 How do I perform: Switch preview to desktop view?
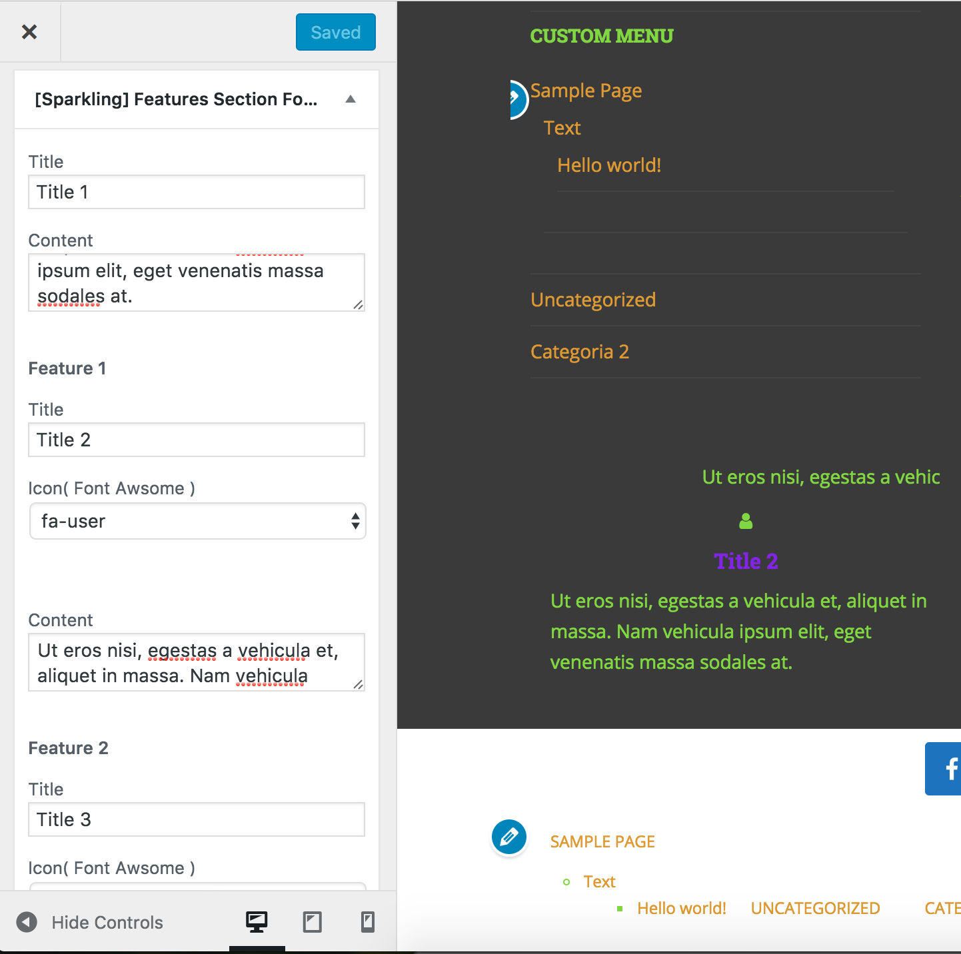(257, 922)
